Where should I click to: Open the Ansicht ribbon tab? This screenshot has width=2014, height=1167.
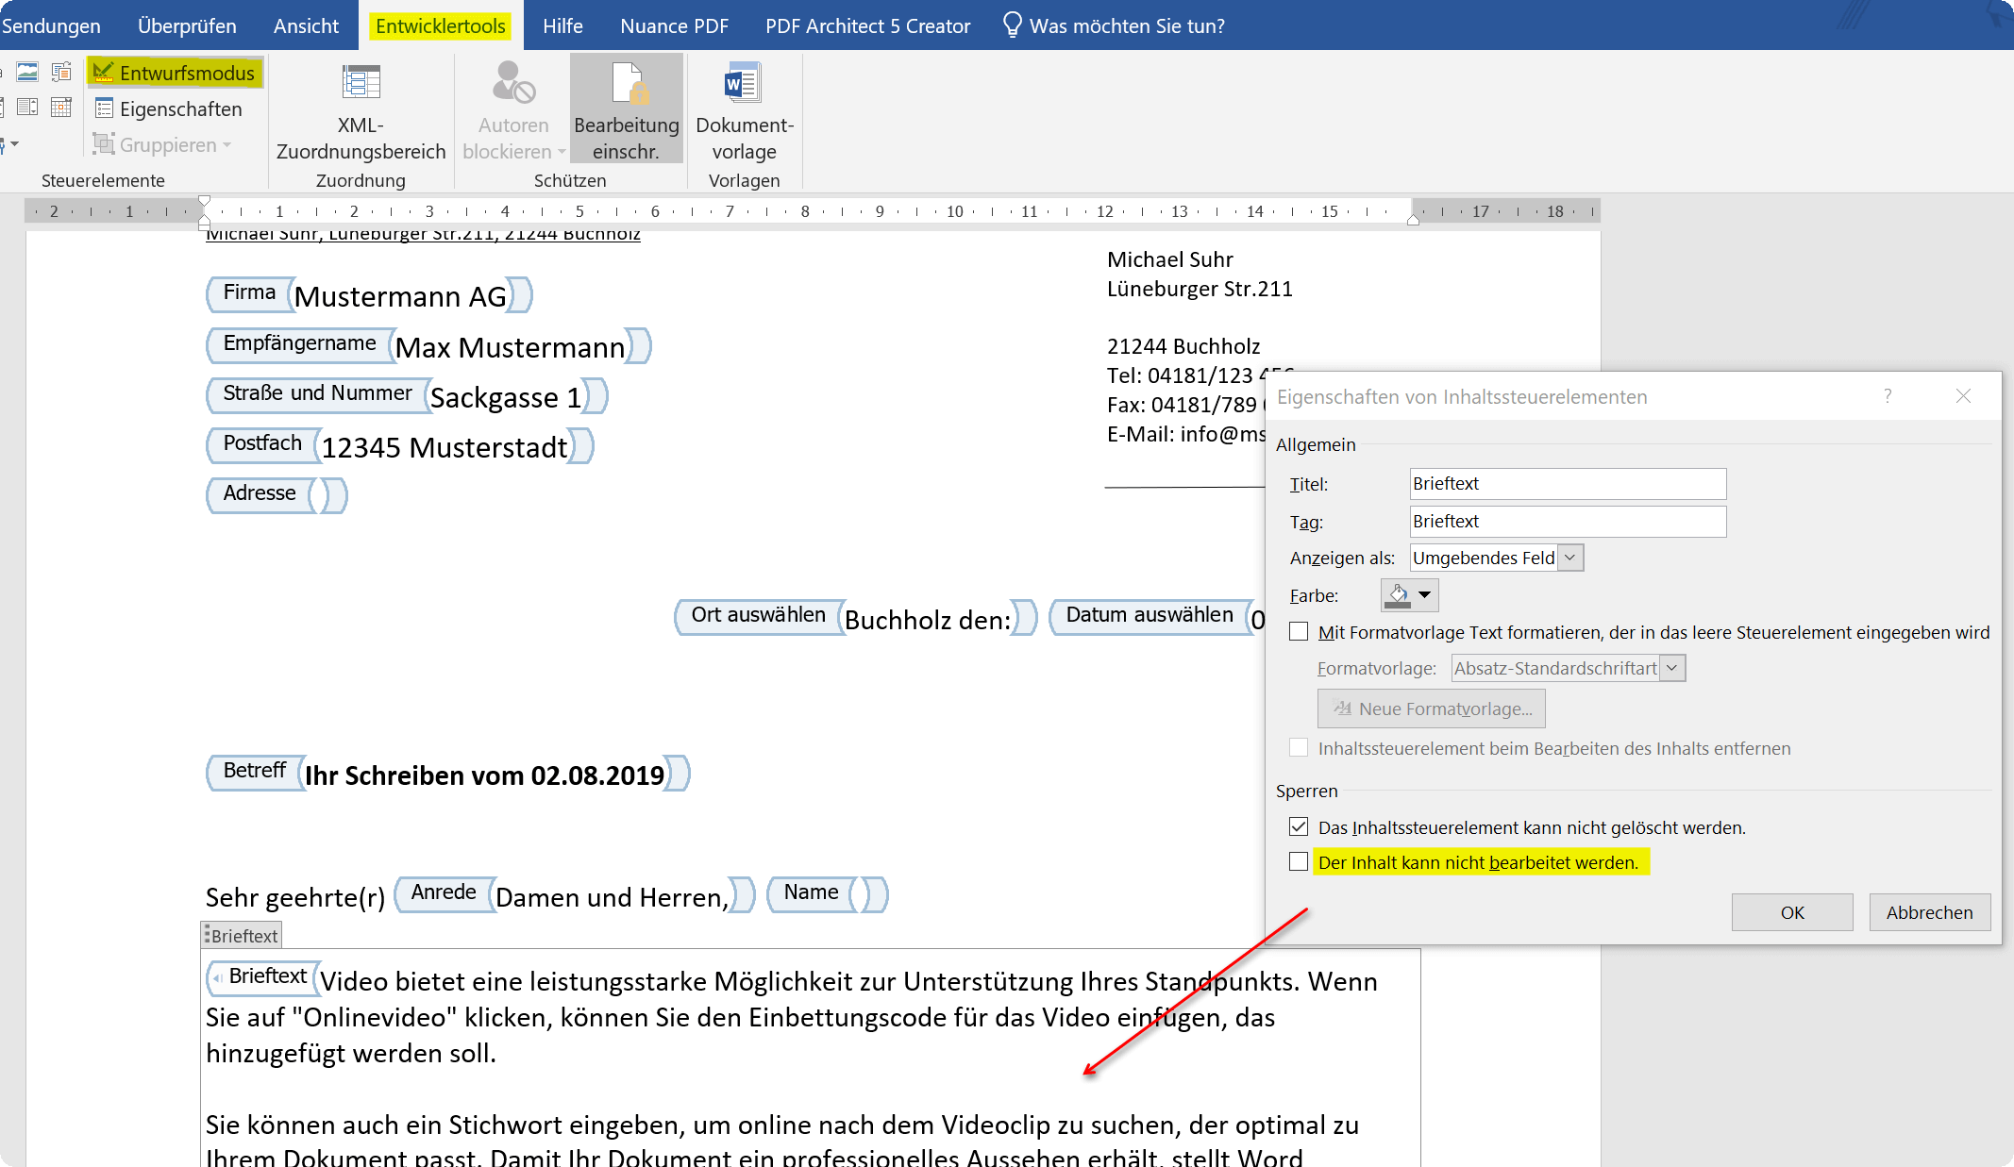pos(306,25)
